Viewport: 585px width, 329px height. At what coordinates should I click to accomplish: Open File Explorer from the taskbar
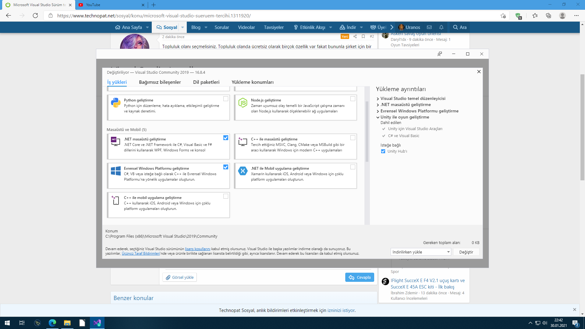click(x=67, y=323)
